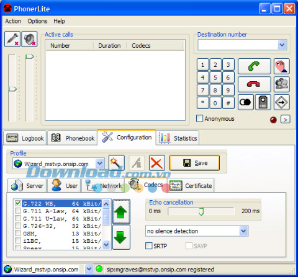Enable the SRTP checkbox
This screenshot has height=277, width=298.
(149, 246)
